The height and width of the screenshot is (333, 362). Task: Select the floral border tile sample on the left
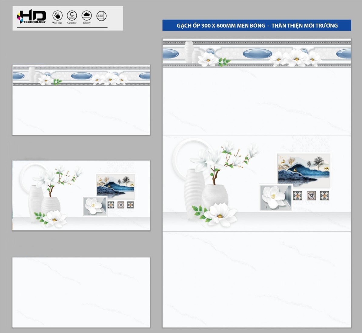click(81, 100)
